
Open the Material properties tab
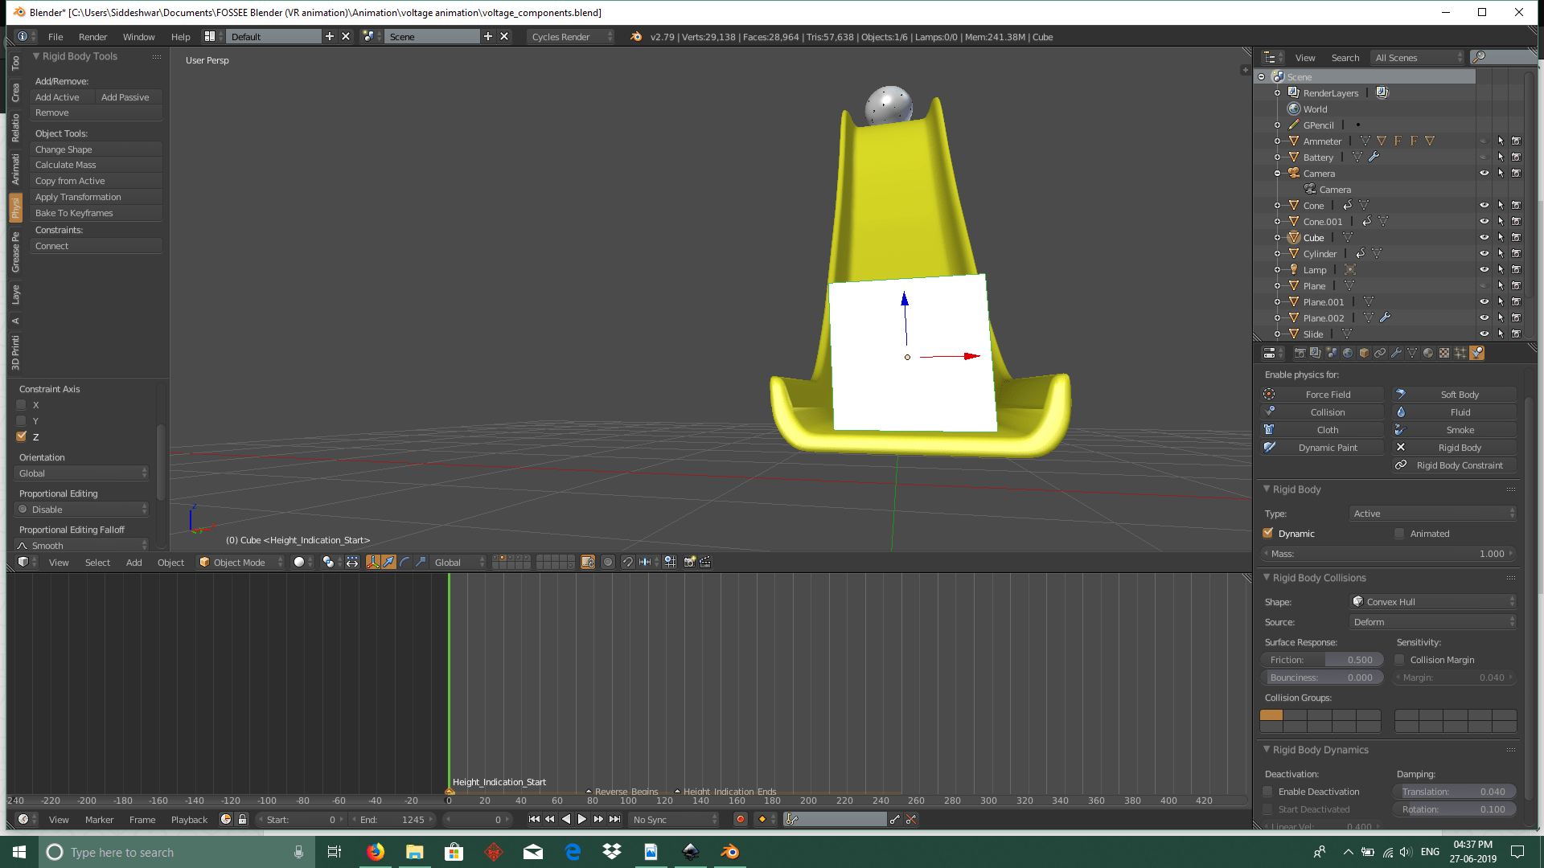coord(1428,352)
